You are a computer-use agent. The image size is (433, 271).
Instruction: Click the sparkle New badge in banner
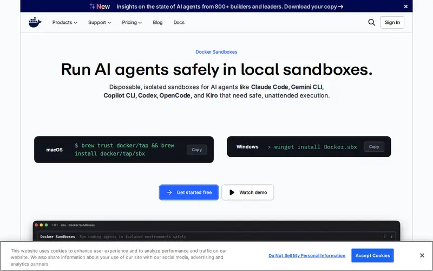click(100, 7)
